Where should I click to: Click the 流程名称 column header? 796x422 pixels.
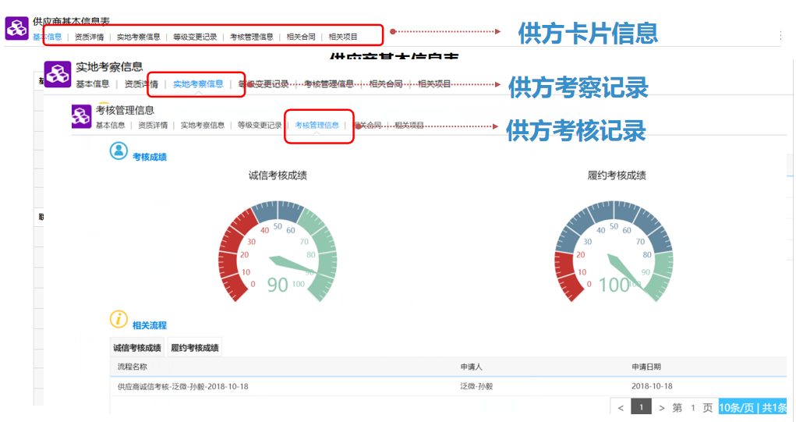pyautogui.click(x=132, y=367)
